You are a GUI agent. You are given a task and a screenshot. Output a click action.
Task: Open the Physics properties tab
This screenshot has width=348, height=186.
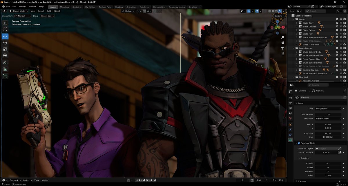tap(290, 130)
